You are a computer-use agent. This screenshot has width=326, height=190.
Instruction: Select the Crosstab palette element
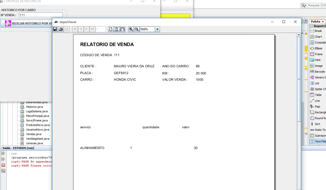coord(318,43)
